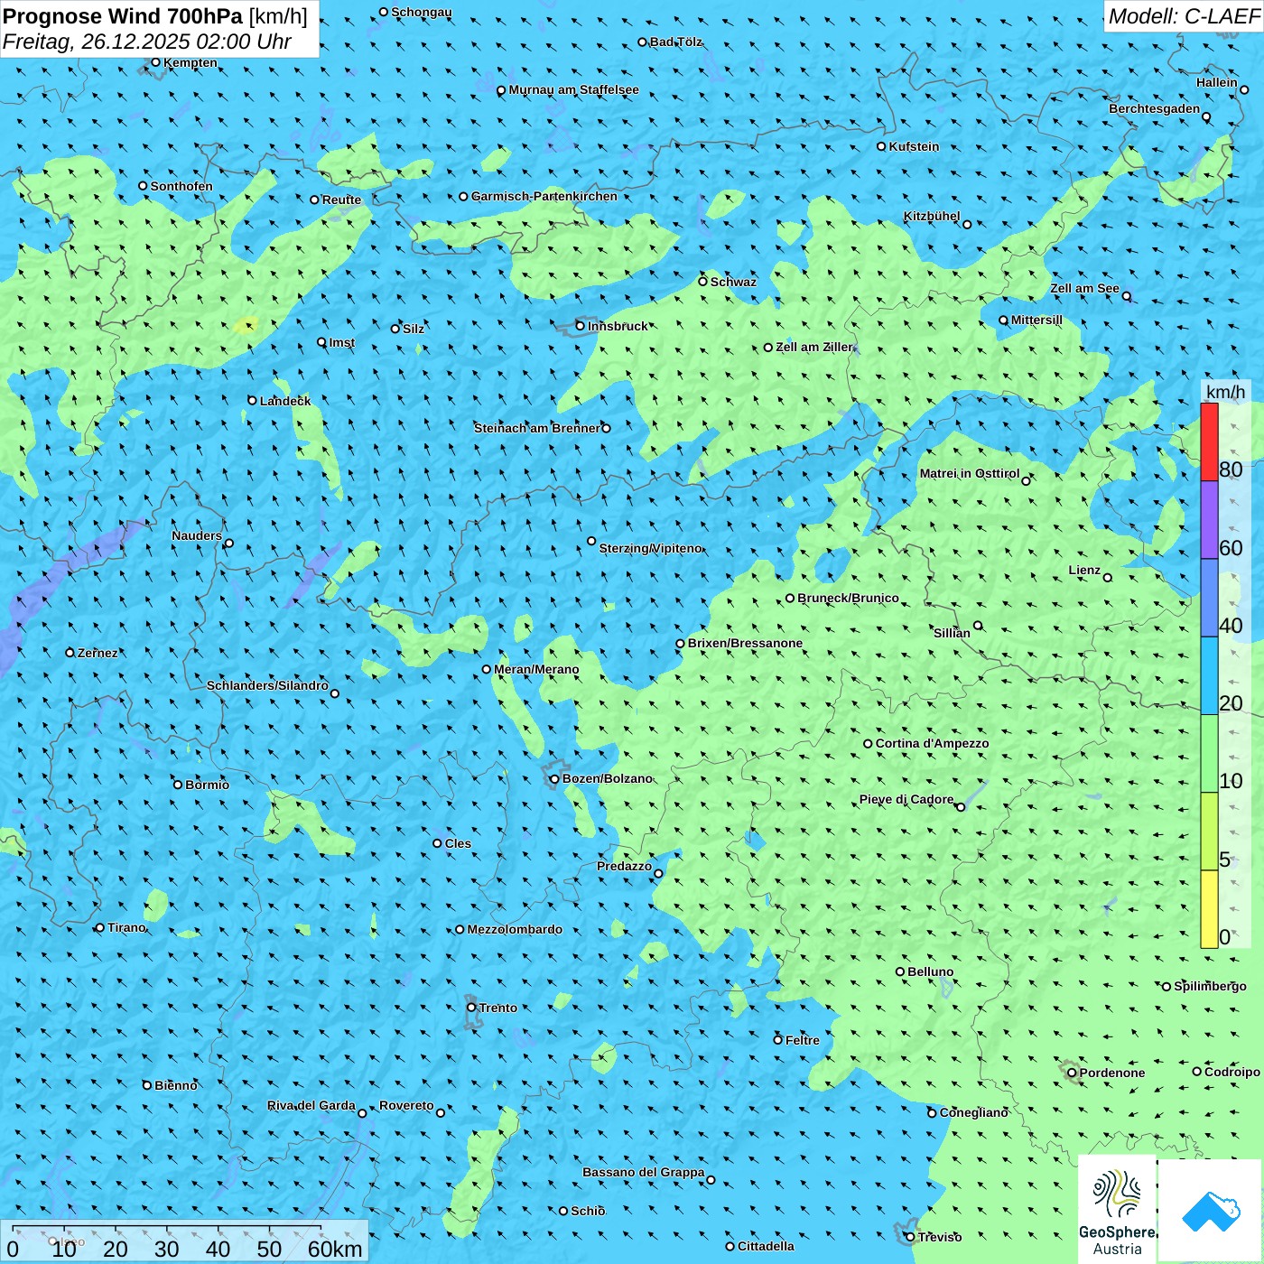Select the Meran/Merano city marker
Screen dimensions: 1264x1264
[487, 669]
